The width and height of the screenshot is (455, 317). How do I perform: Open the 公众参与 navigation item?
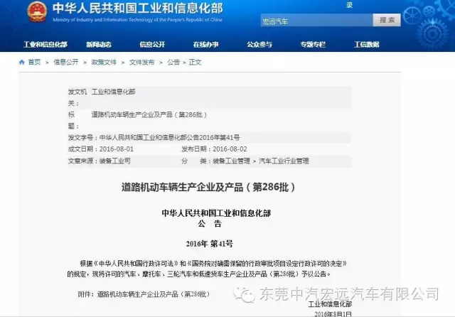(259, 44)
